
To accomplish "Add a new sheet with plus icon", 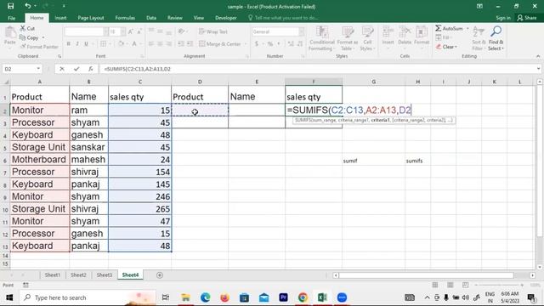I will (x=160, y=275).
